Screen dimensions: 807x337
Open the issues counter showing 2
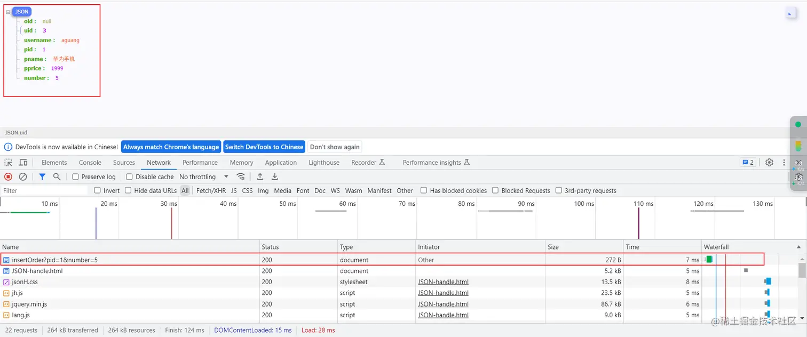coord(748,163)
